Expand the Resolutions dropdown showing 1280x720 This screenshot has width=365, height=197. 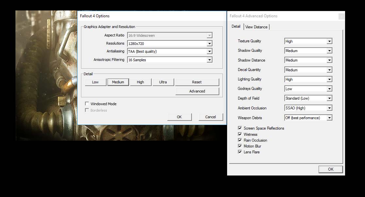coord(170,43)
